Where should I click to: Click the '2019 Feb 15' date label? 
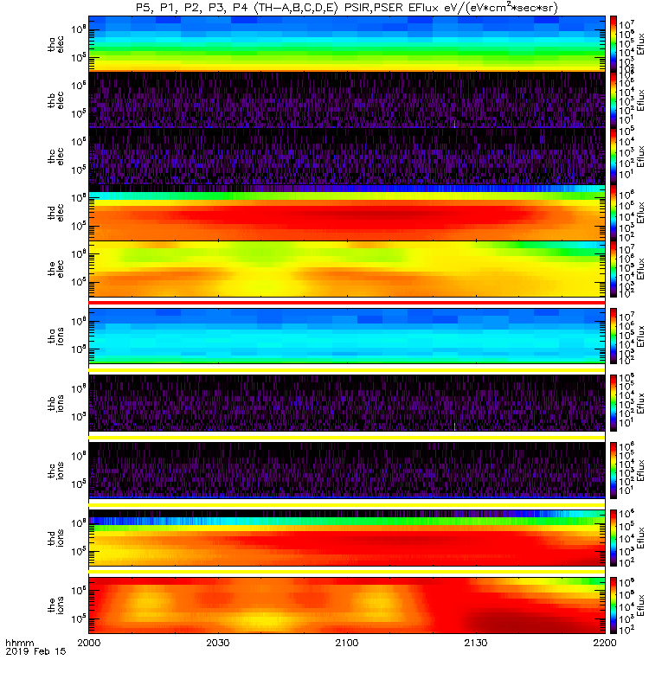click(35, 651)
